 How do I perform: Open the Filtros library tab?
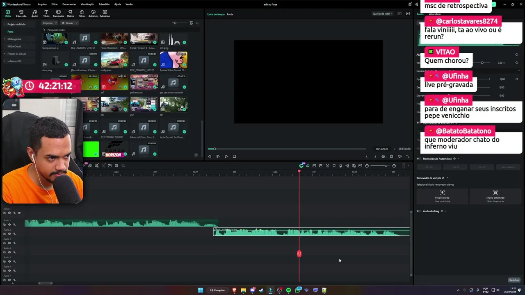tap(82, 14)
